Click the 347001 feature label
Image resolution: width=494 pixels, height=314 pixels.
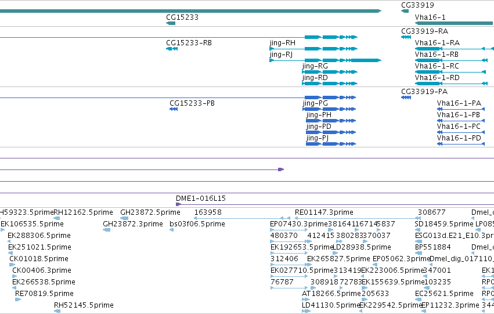[x=437, y=270]
